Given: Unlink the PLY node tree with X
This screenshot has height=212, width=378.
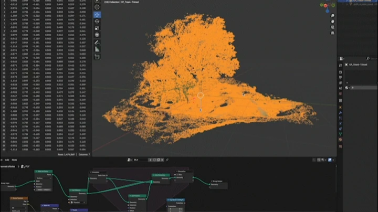Looking at the screenshot, I should [x=162, y=160].
